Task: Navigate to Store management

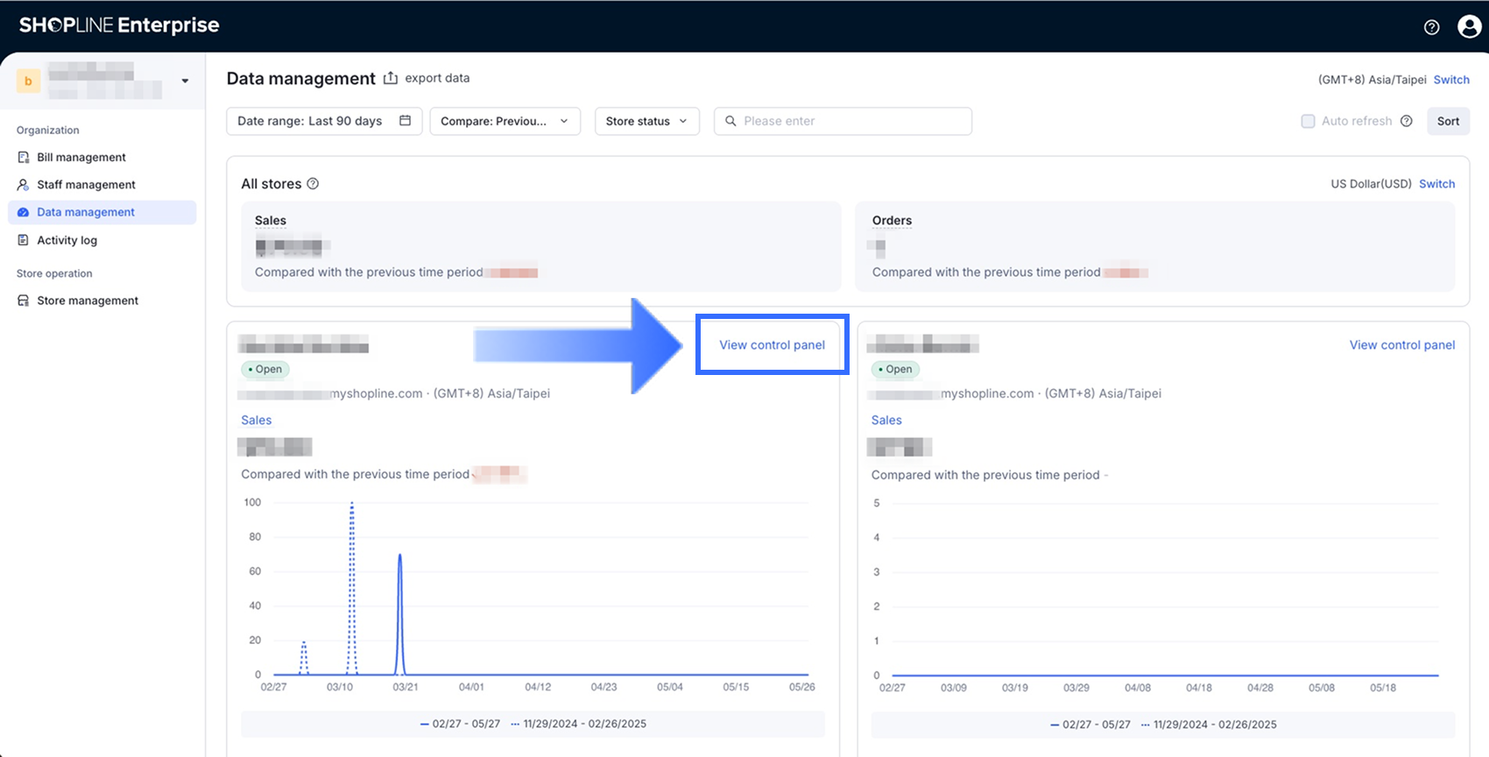Action: point(88,301)
